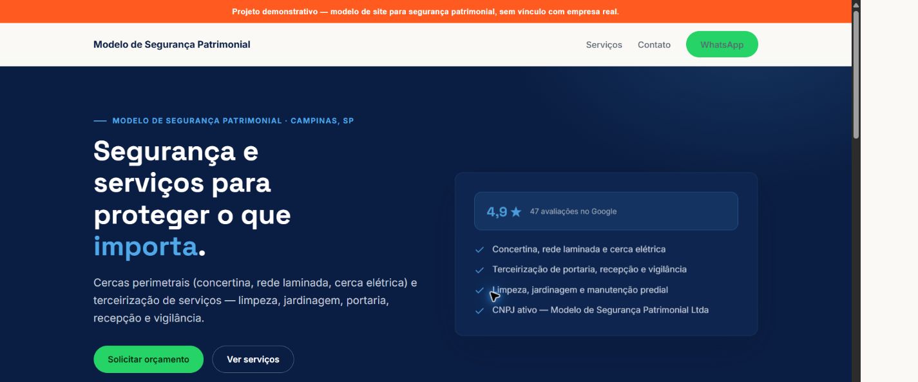Click the green WhatsApp button
The height and width of the screenshot is (382, 918).
tap(722, 44)
